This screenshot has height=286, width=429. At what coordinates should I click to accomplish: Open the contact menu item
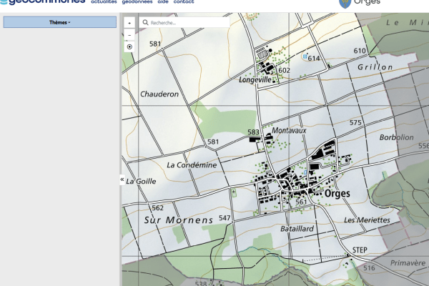click(184, 1)
